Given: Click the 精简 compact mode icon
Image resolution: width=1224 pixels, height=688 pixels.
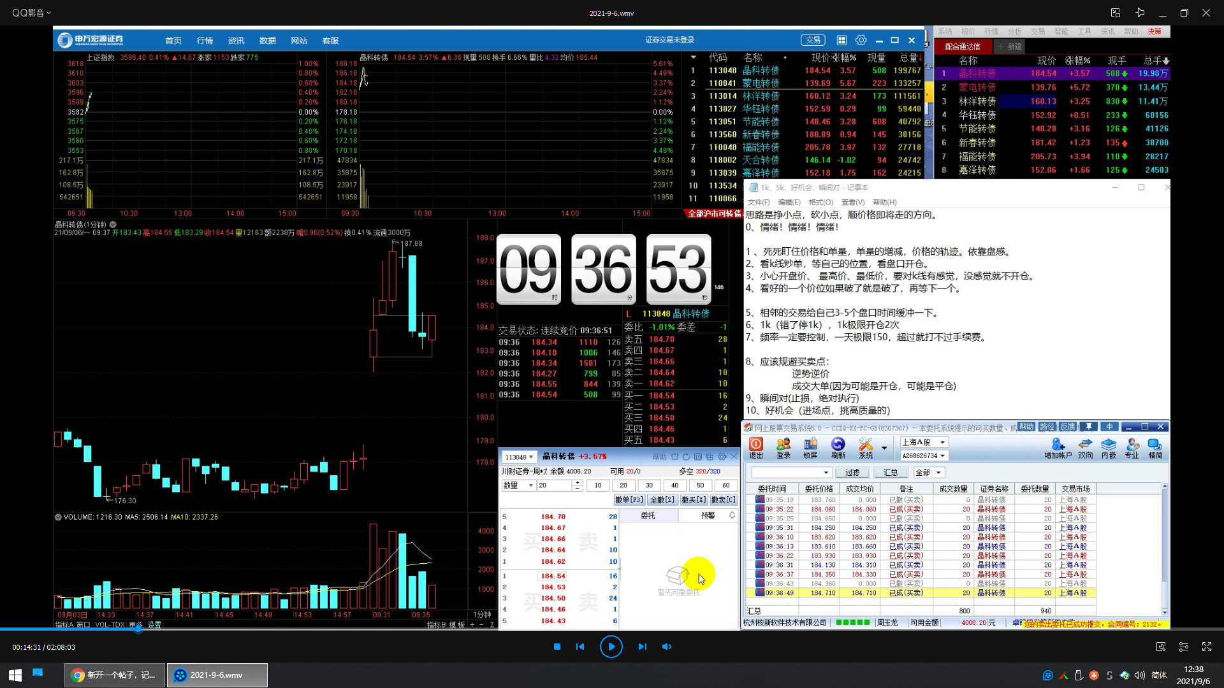Looking at the screenshot, I should (x=1155, y=448).
